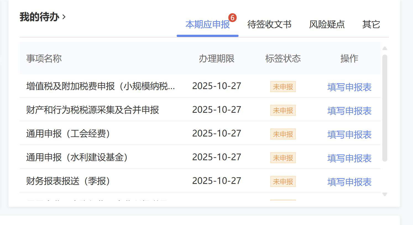Click 填写申报表 for 增值税及附加税费申报
This screenshot has width=413, height=225.
click(x=349, y=87)
